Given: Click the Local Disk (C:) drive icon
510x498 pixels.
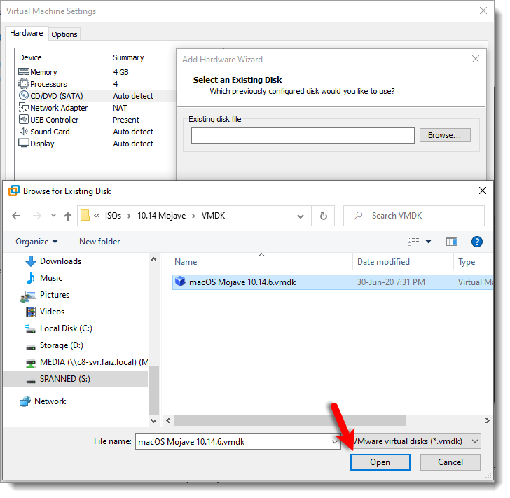Looking at the screenshot, I should (30, 329).
